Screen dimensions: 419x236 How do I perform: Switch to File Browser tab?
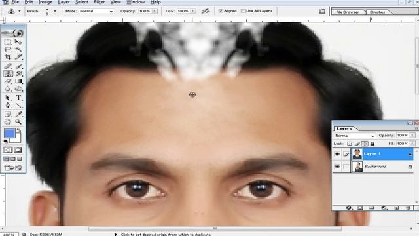pos(348,12)
